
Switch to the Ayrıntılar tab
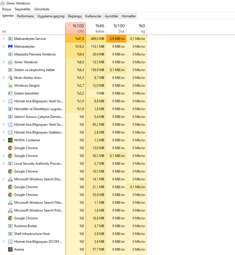[112, 16]
